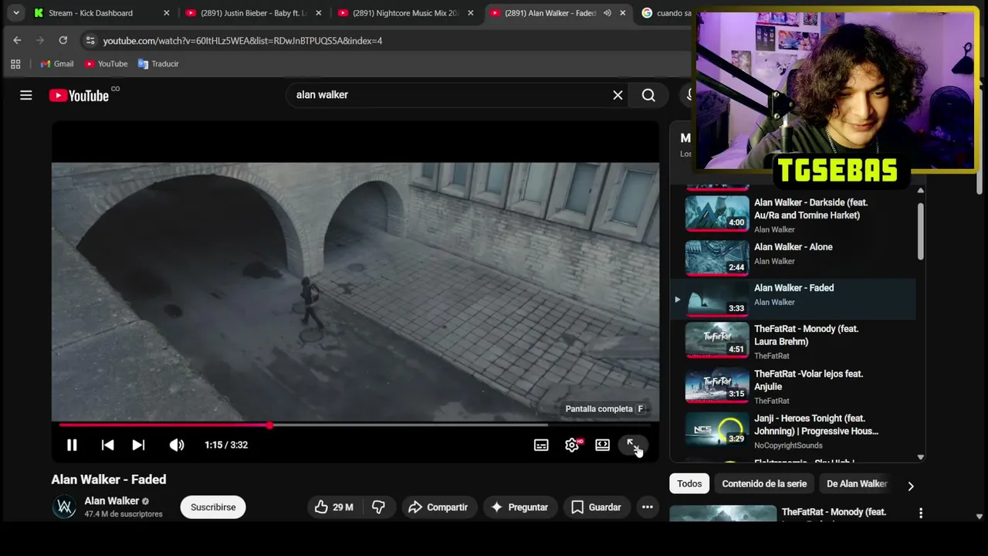Play Alan Walker - Alone from the playlist

[x=793, y=257]
